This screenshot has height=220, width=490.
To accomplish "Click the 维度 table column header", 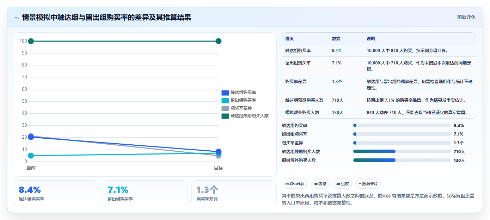I will 289,38.
